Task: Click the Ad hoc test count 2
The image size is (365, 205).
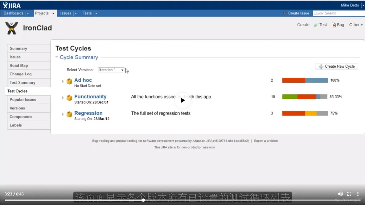Action: (x=272, y=80)
